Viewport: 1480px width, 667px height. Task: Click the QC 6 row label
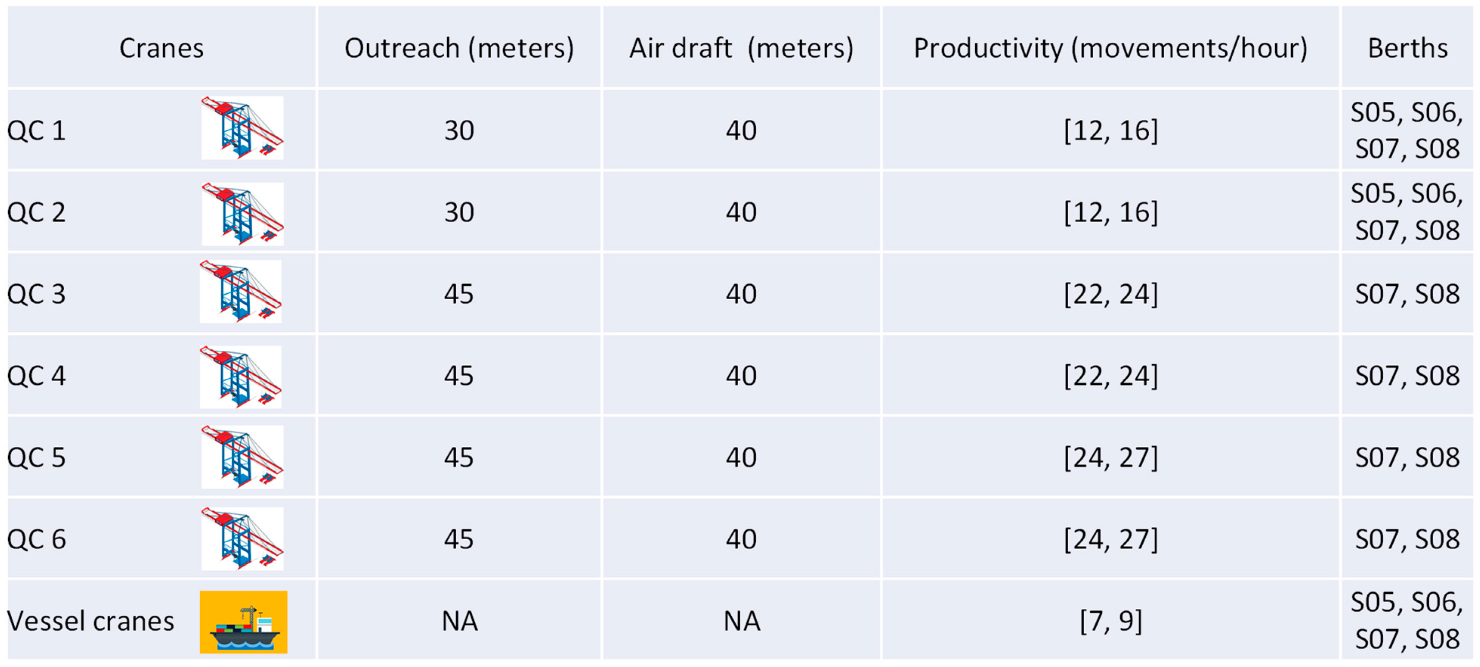pyautogui.click(x=36, y=539)
